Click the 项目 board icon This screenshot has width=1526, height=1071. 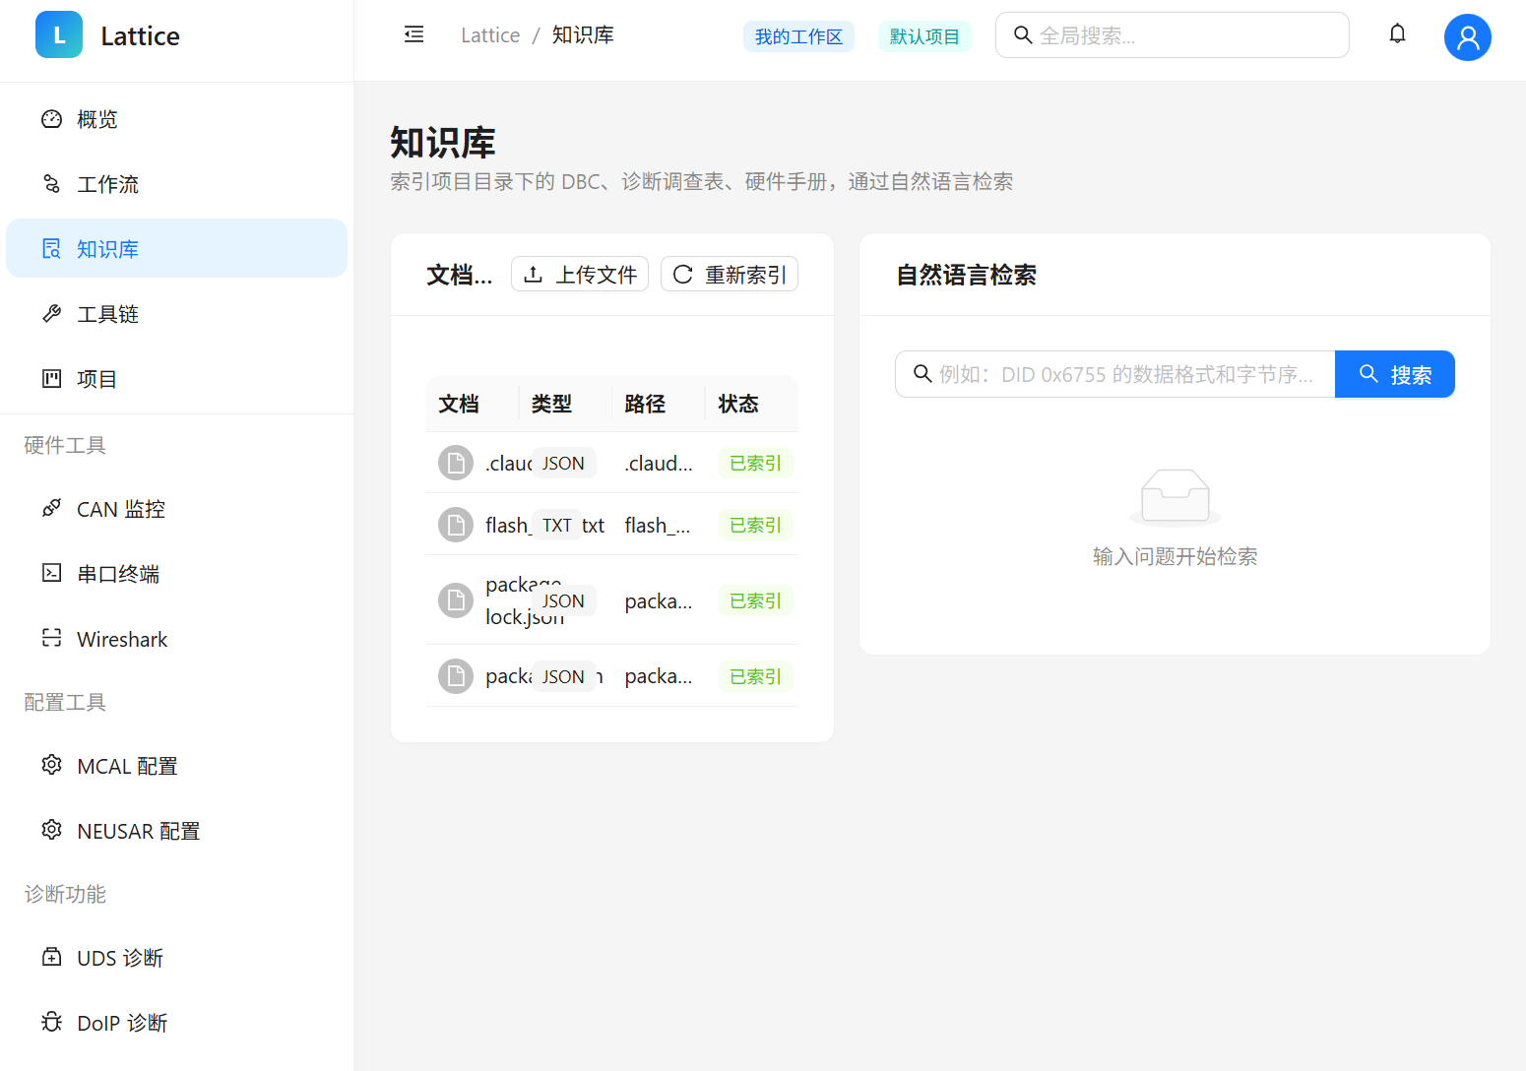click(52, 379)
